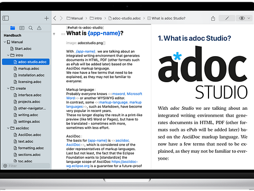Open the search navigator magnifier
Screen dimensions: 254x191
31,28
